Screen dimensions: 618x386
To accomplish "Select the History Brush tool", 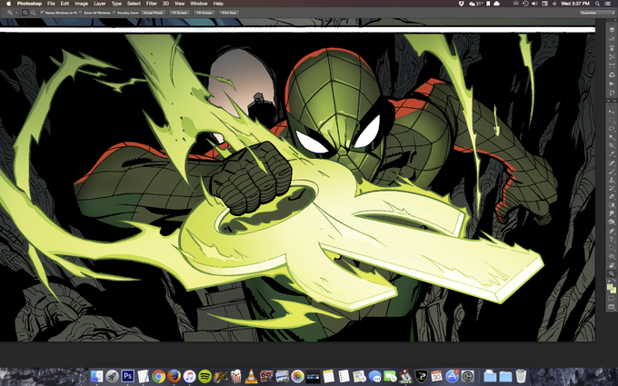I will 612,187.
